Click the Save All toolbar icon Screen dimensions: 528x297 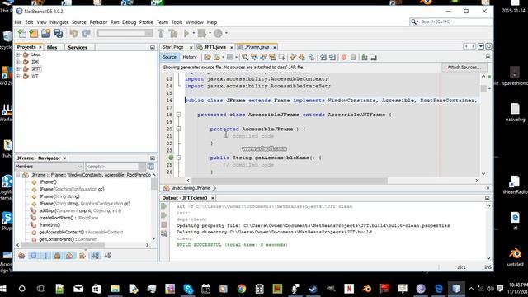click(59, 33)
